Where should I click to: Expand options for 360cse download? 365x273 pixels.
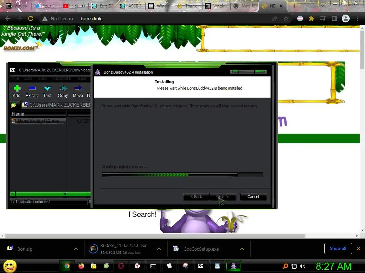click(x=159, y=249)
